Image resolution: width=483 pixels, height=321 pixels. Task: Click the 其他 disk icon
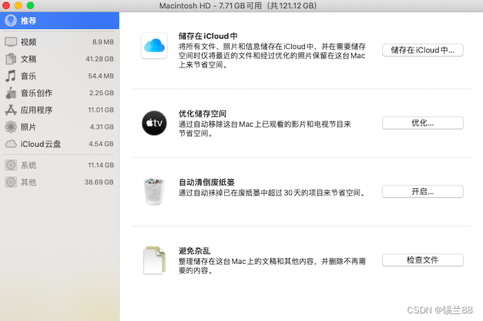point(11,182)
